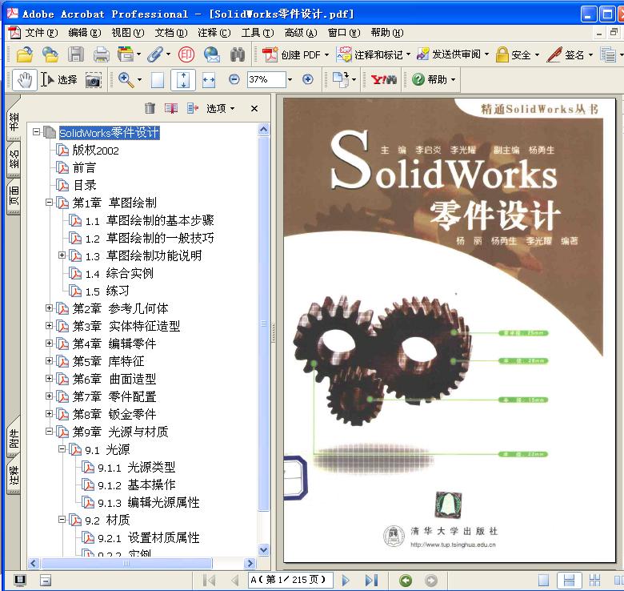624x591 pixels.
Task: Click the page number input field
Action: (290, 580)
